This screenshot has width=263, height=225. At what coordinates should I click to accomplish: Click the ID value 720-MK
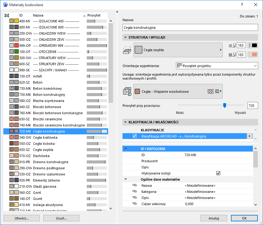coord(190,155)
